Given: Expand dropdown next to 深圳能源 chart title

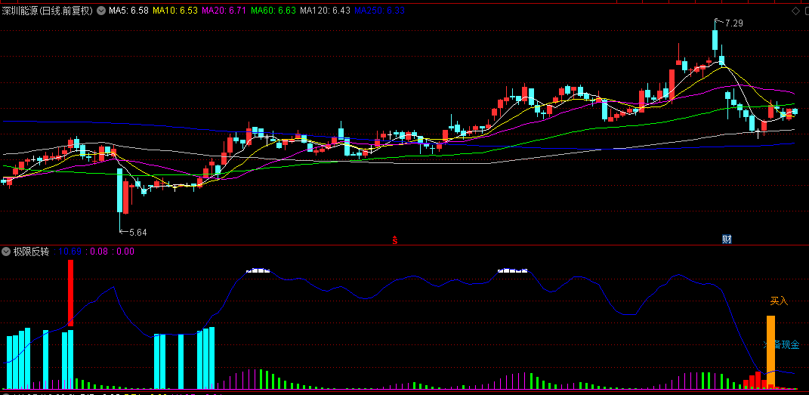Looking at the screenshot, I should pyautogui.click(x=100, y=11).
